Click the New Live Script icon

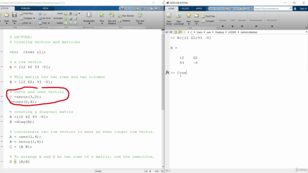point(179,15)
